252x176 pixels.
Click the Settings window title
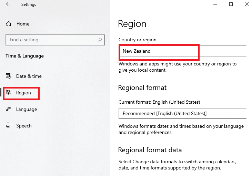point(29,4)
